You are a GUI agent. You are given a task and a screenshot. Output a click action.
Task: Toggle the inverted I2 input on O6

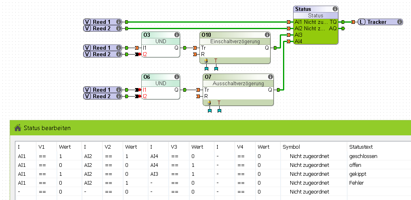coord(138,96)
